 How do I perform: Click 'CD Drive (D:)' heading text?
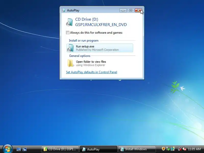(x=87, y=19)
